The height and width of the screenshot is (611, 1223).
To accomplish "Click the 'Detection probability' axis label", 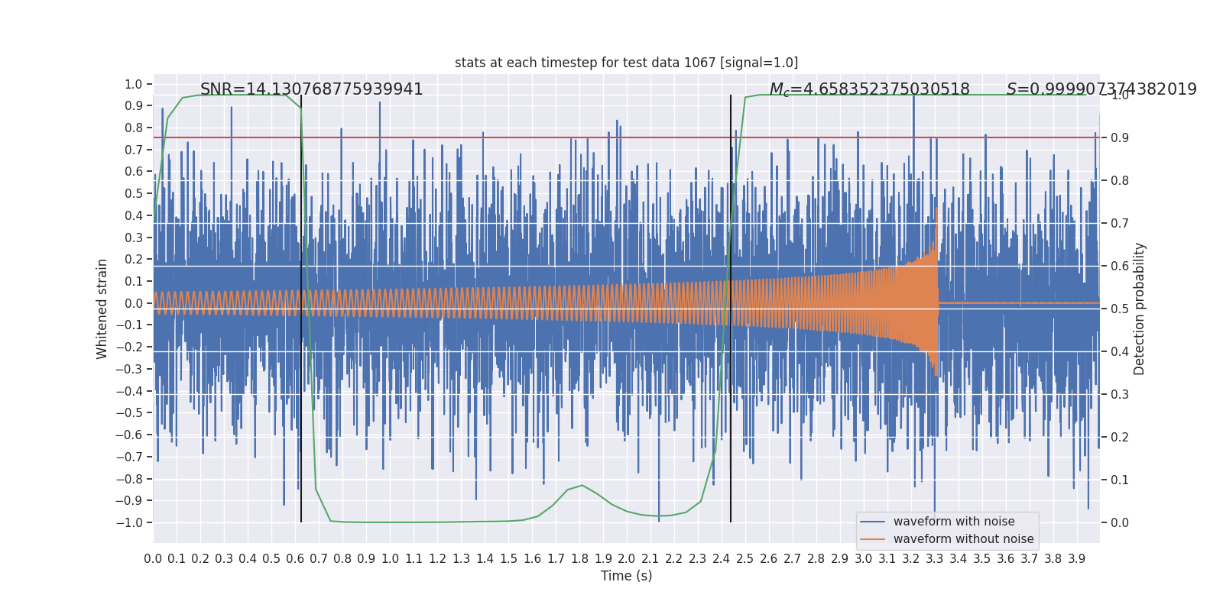I will click(1140, 309).
